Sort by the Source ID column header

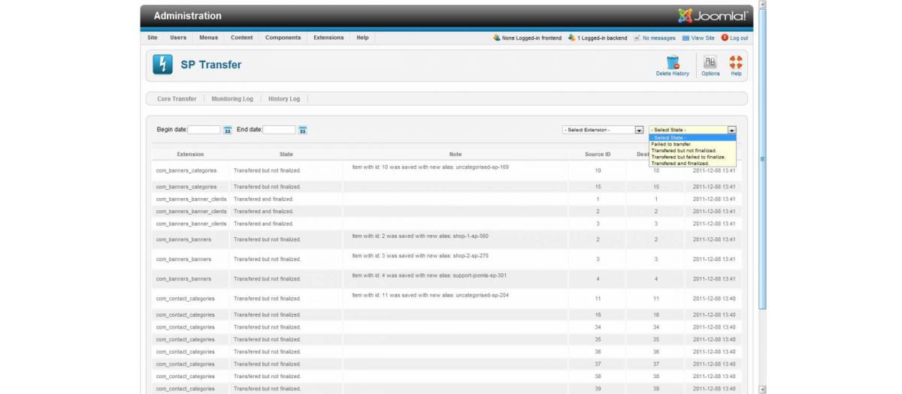coord(598,155)
